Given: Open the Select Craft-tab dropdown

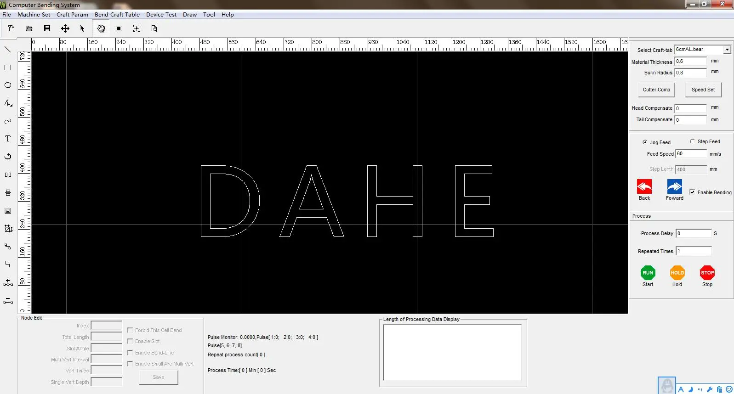Looking at the screenshot, I should click(727, 50).
